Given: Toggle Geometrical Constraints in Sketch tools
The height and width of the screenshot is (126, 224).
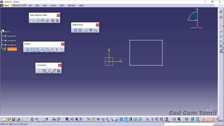Looking at the screenshot, I should tap(91, 30).
